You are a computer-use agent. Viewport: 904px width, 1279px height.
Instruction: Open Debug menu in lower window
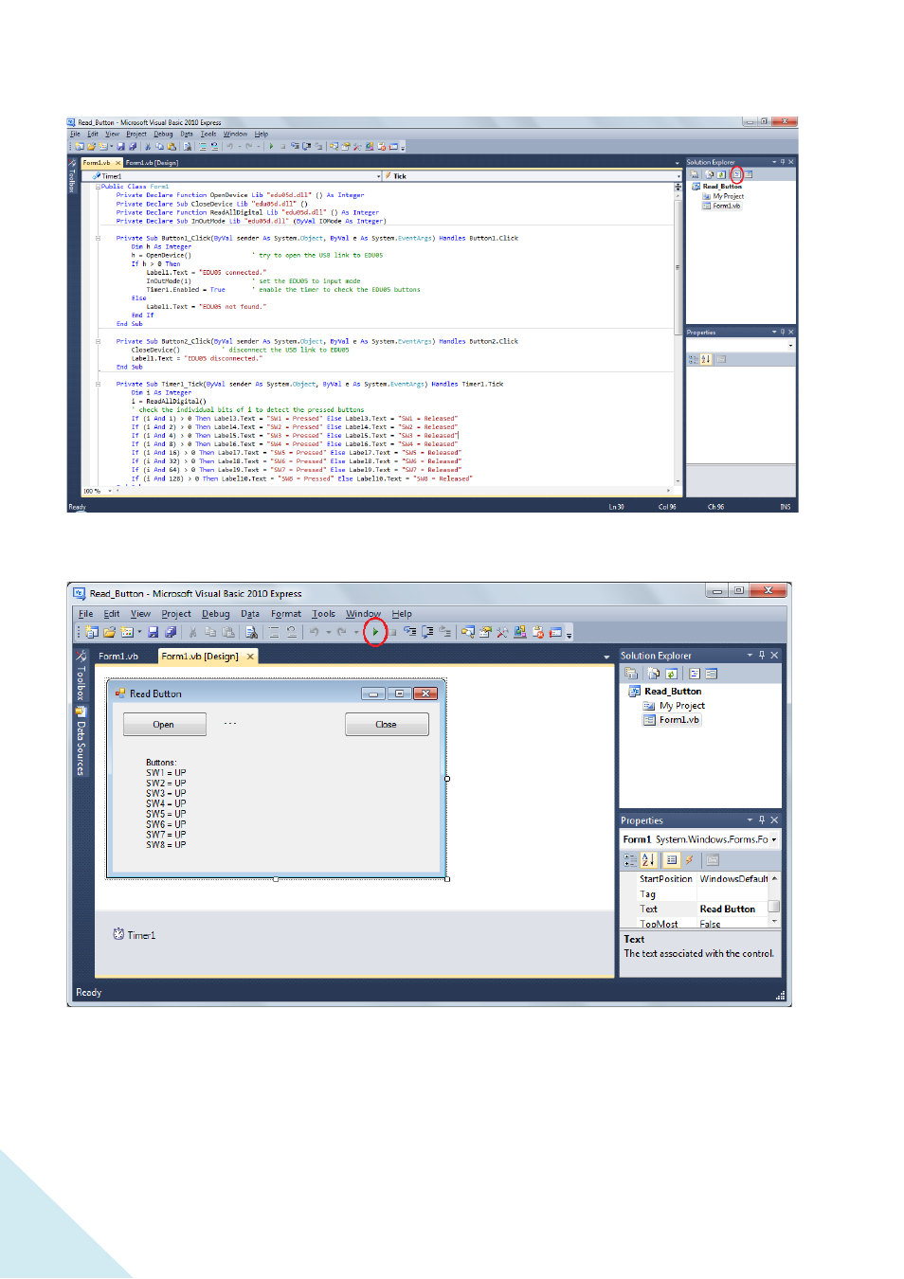coord(216,614)
